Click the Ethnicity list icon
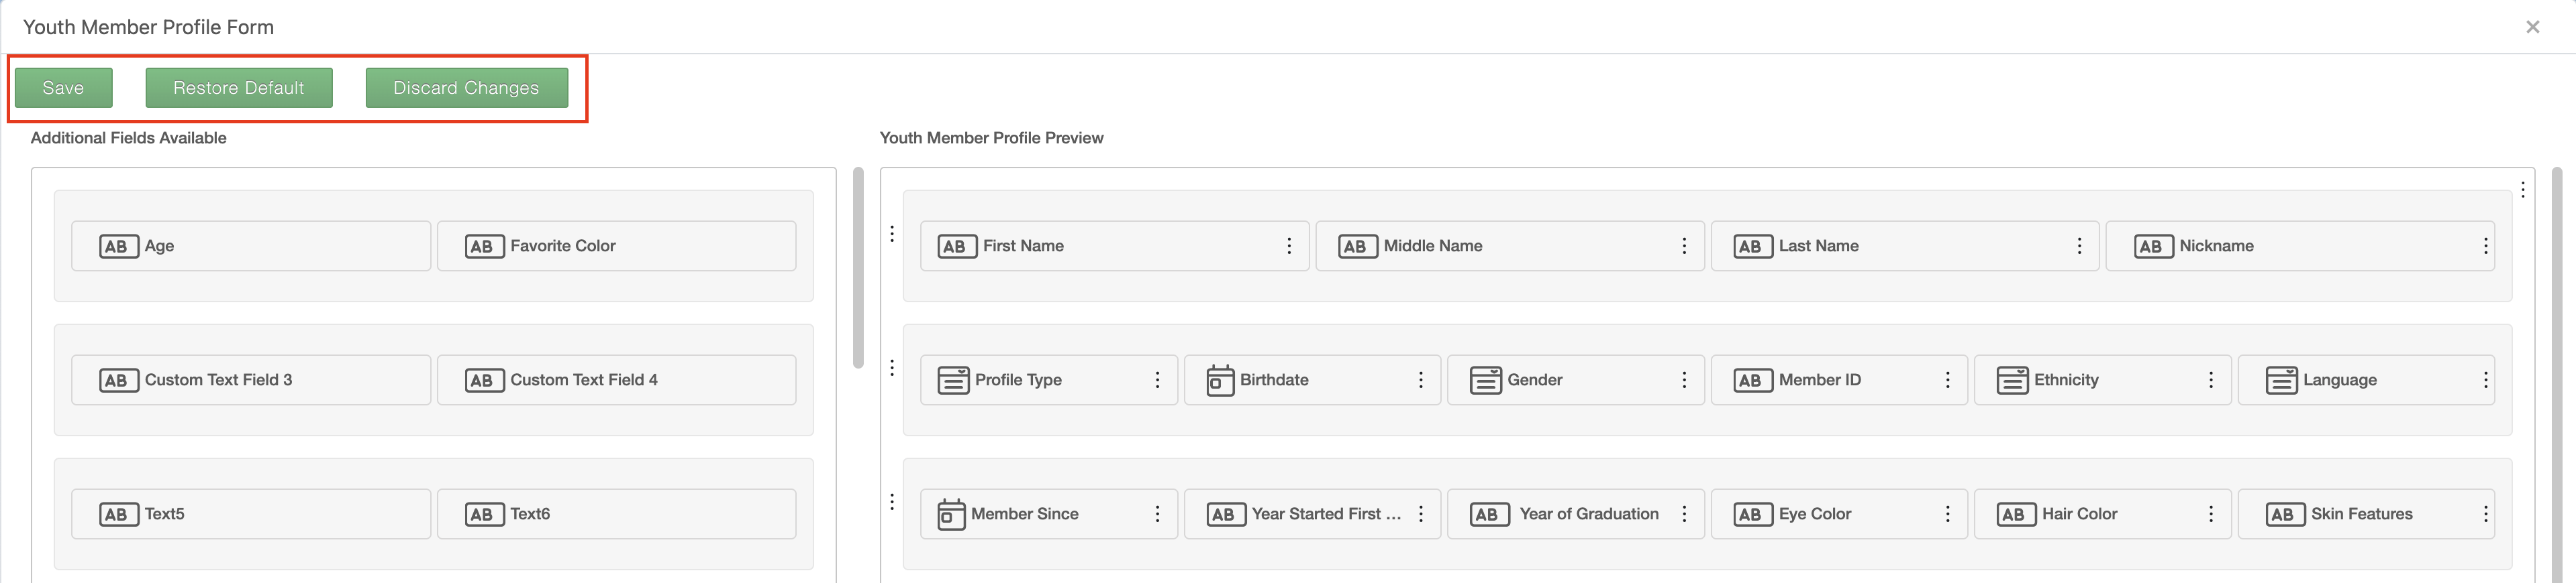This screenshot has width=2576, height=583. pyautogui.click(x=2012, y=381)
